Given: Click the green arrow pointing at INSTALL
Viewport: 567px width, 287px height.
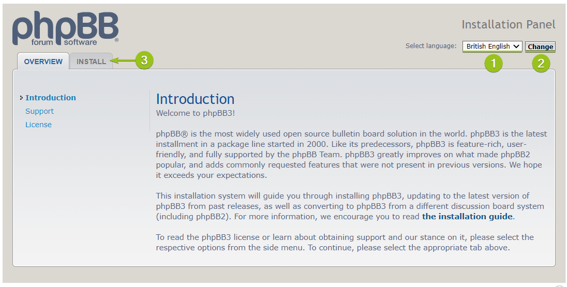Looking at the screenshot, I should [122, 61].
